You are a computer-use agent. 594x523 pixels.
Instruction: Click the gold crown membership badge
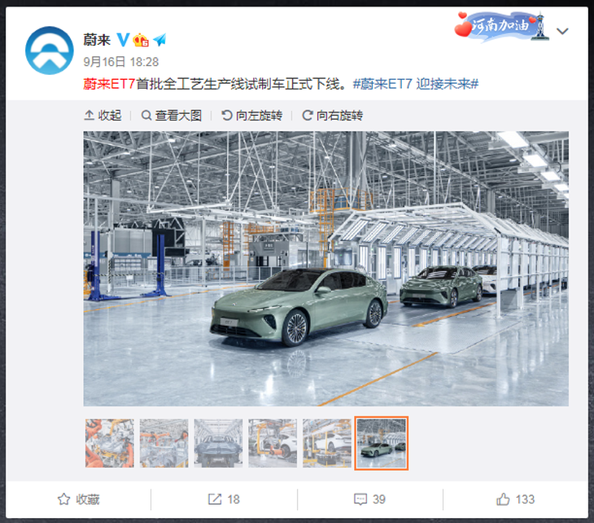pyautogui.click(x=141, y=40)
